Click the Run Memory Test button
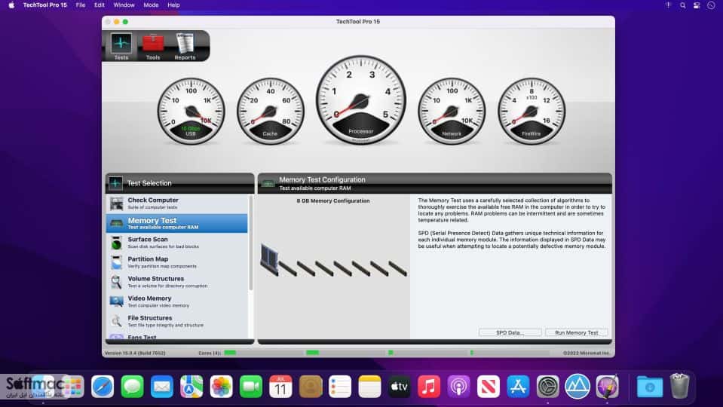 pyautogui.click(x=577, y=332)
